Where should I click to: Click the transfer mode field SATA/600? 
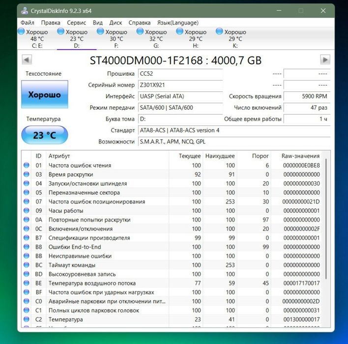point(180,108)
